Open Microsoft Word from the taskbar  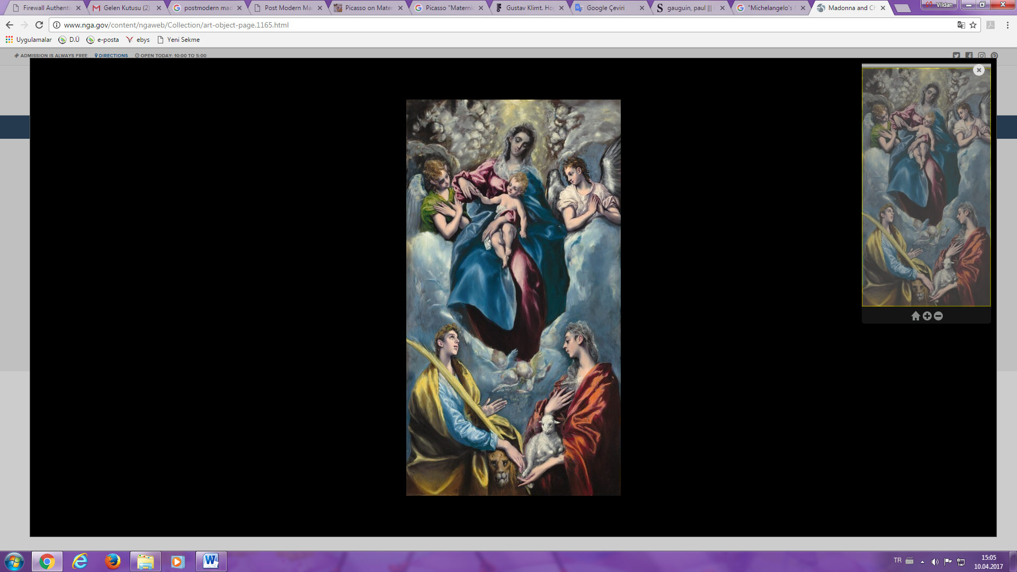point(211,561)
